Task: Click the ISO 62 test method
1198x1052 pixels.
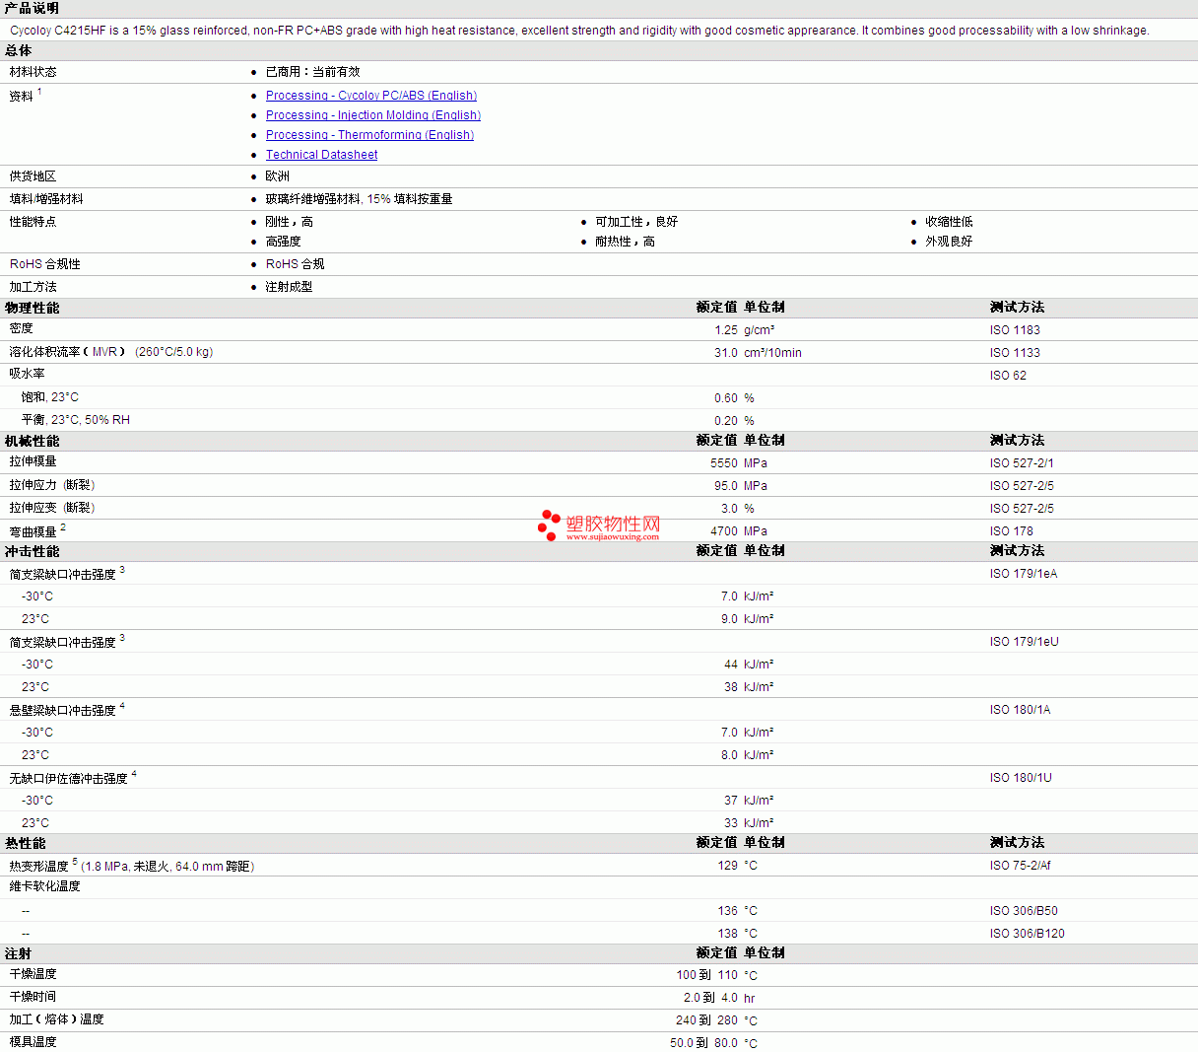Action: [1008, 376]
